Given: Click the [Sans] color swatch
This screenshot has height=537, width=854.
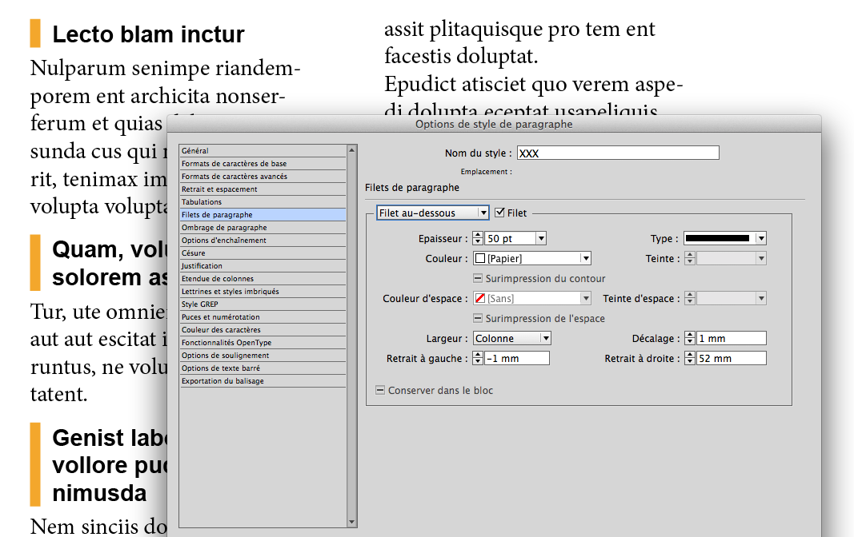Looking at the screenshot, I should 480,298.
